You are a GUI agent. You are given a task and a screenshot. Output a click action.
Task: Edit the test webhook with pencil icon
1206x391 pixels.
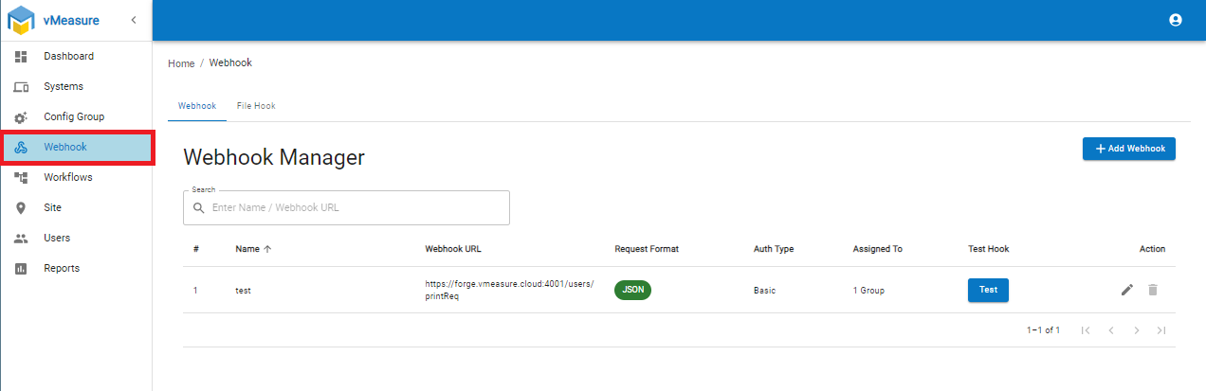(1126, 290)
